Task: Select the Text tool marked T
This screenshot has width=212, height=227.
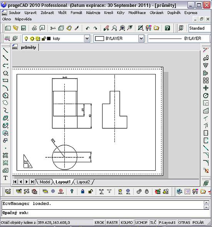Action: coord(5,178)
